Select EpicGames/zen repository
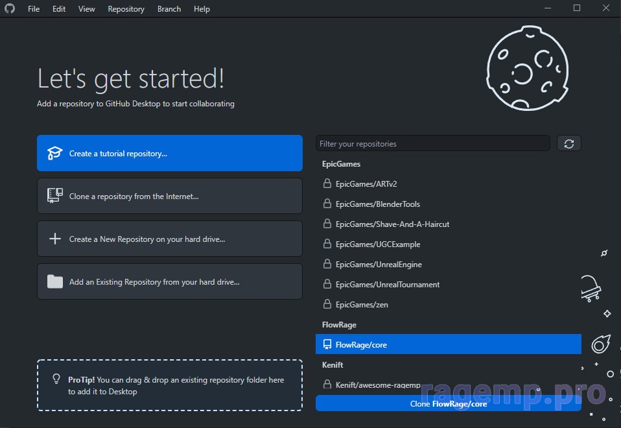The width and height of the screenshot is (621, 428). click(x=449, y=304)
